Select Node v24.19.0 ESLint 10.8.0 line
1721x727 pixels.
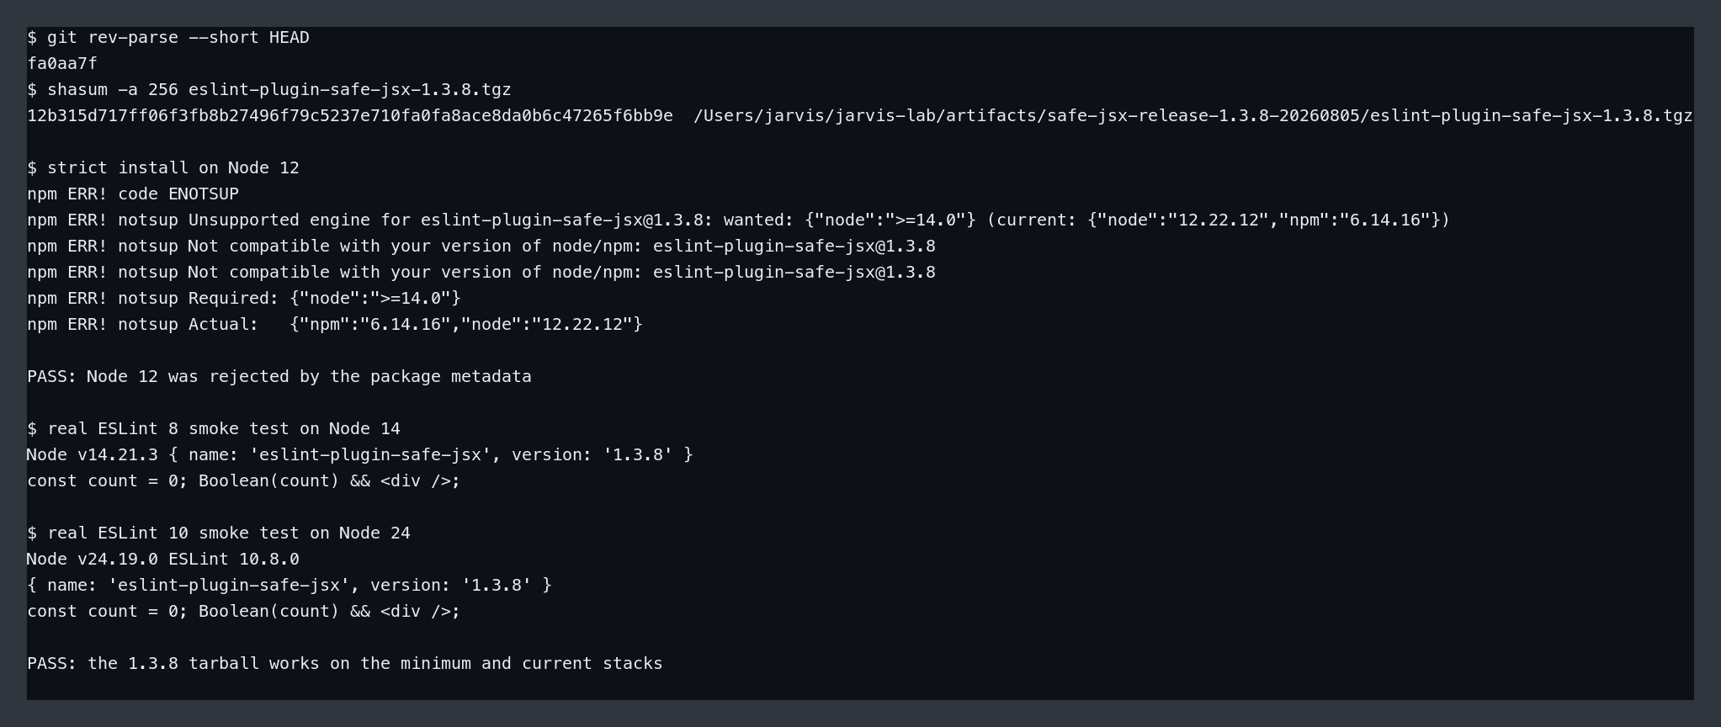[163, 560]
